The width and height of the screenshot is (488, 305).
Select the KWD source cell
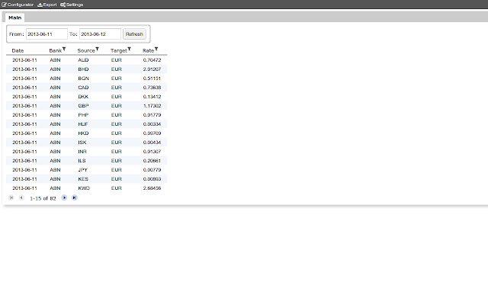(x=84, y=188)
